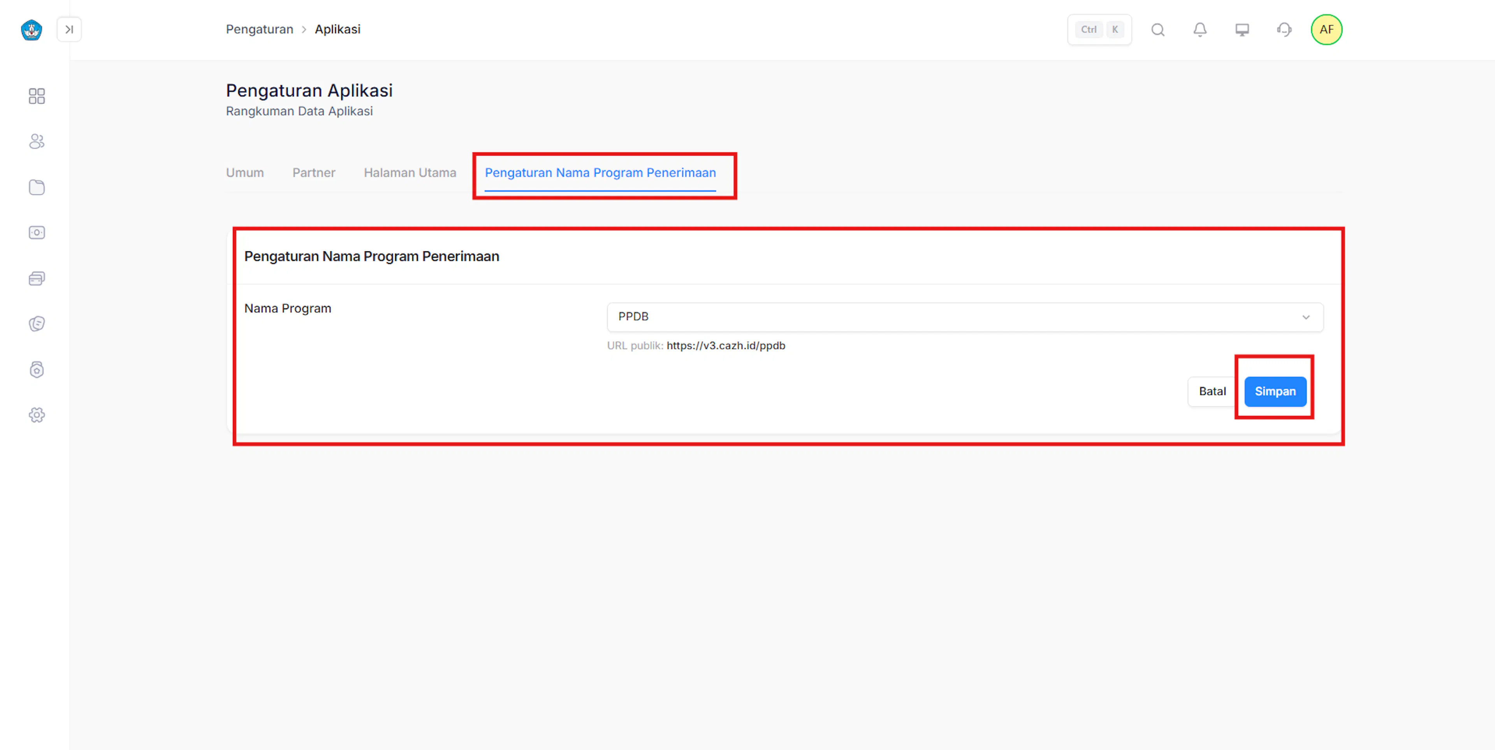Click the search magnifier icon in the header
Viewport: 1495px width, 750px height.
coord(1158,30)
